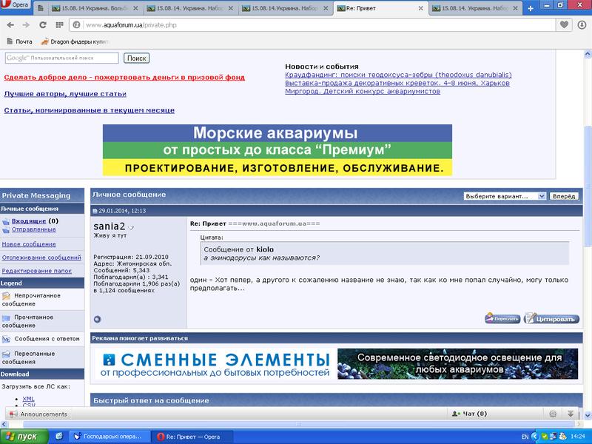The width and height of the screenshot is (592, 444).
Task: Click the heart bookmark icon in address bar
Action: [565, 24]
